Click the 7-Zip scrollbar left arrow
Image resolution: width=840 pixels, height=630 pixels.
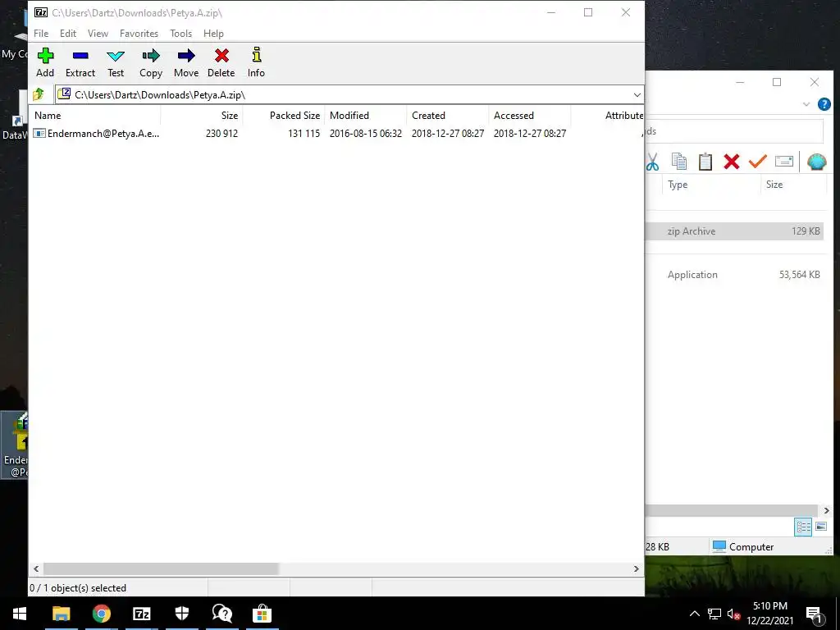point(36,569)
